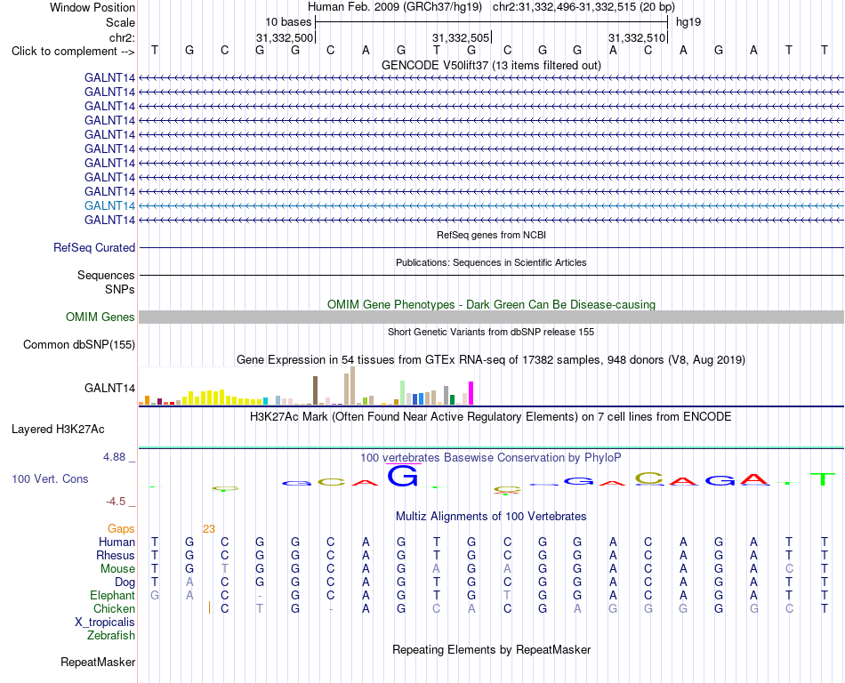The height and width of the screenshot is (683, 845).
Task: Click the -4.5 PhyloP lower scale value
Action: 116,502
